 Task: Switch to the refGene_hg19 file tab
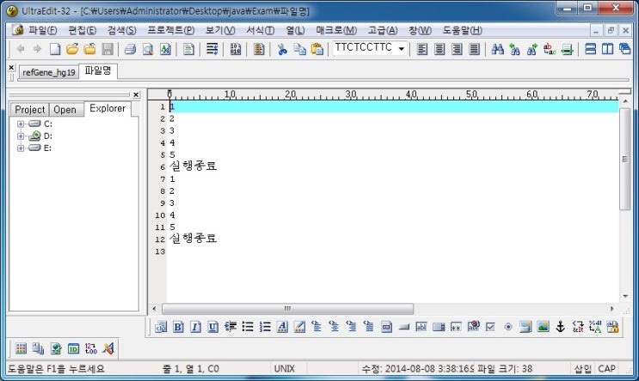coord(48,72)
